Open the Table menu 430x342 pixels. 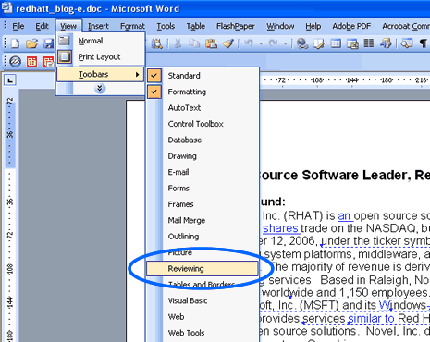195,26
